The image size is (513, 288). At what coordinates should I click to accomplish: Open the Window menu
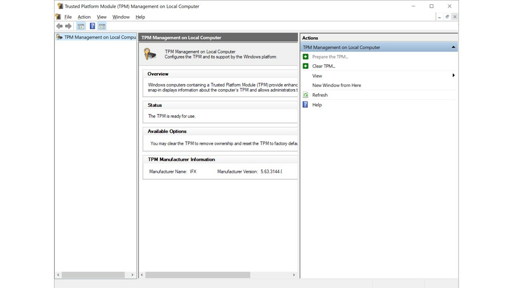pyautogui.click(x=121, y=17)
